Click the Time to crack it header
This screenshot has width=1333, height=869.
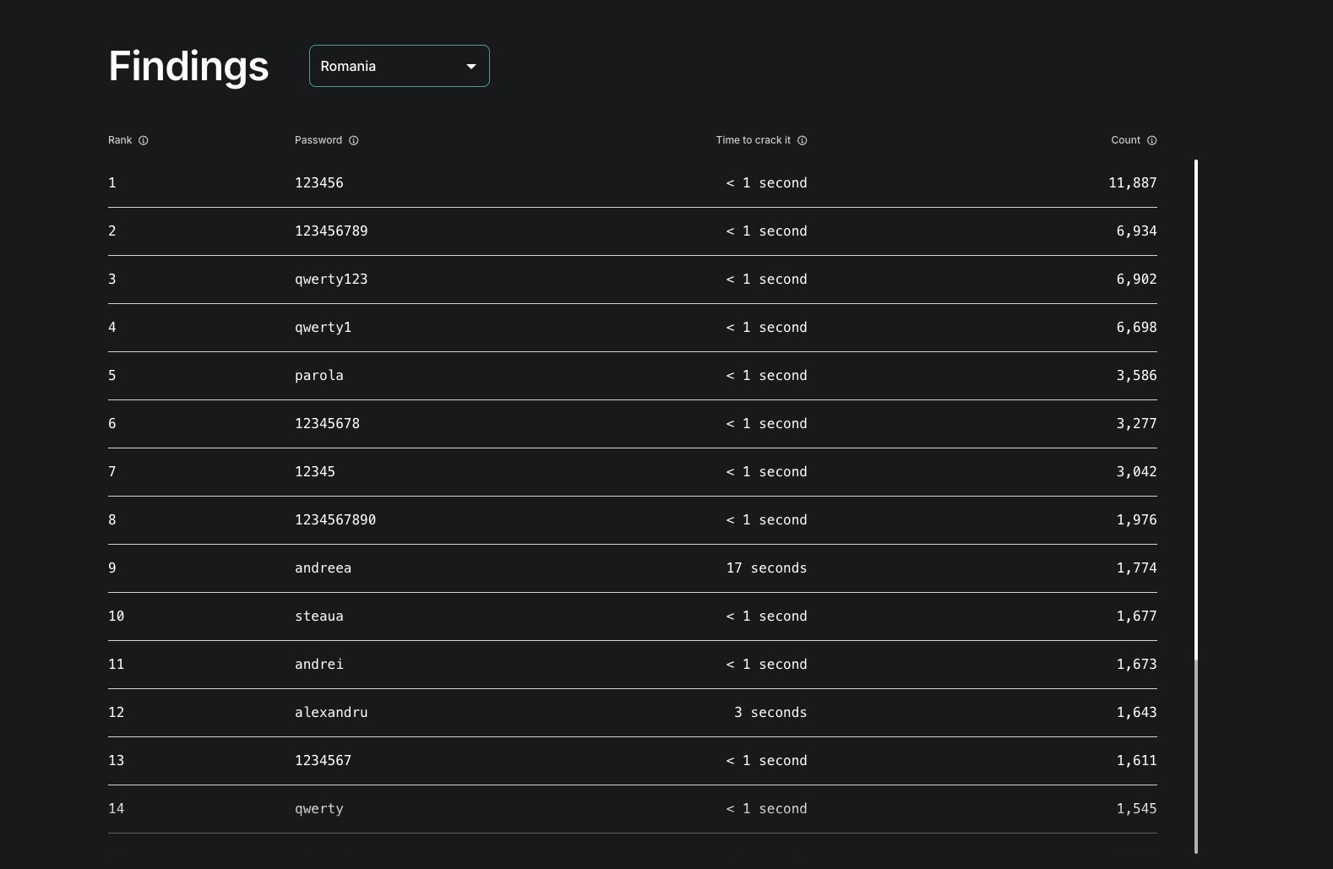[x=753, y=140]
